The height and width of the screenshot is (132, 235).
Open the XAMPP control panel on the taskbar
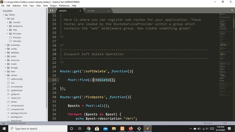pyautogui.click(x=122, y=129)
